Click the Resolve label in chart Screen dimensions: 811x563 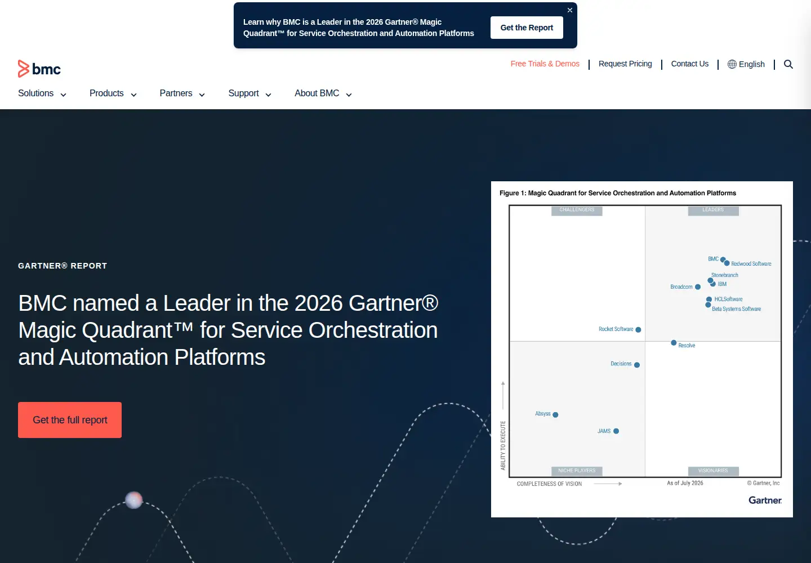tap(687, 346)
